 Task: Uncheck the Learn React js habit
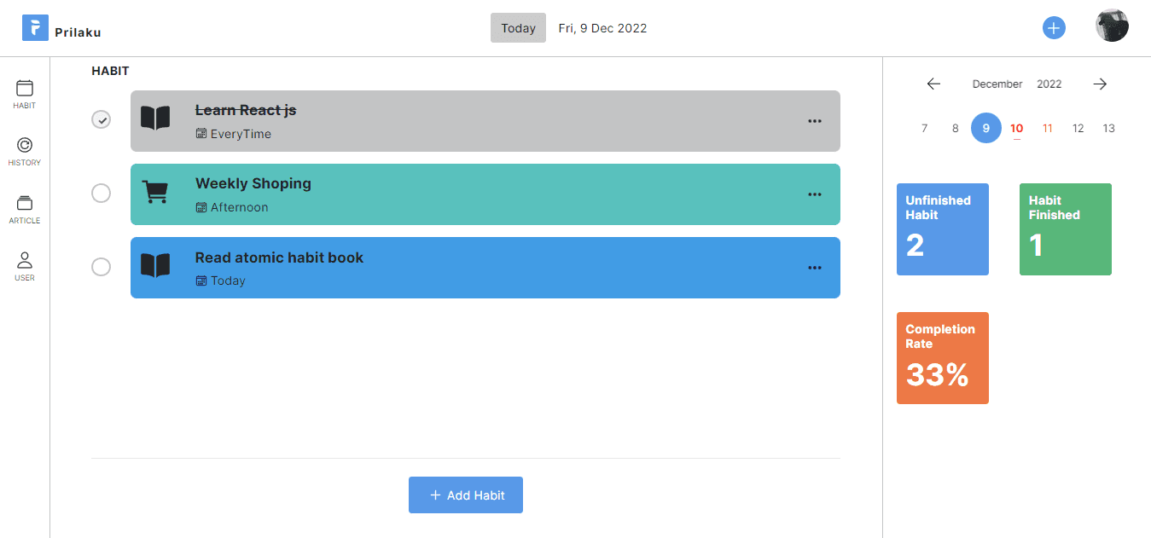102,119
